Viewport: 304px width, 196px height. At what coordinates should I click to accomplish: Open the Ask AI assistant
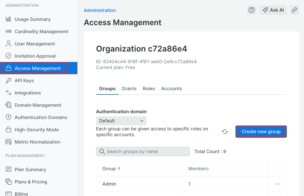pos(273,10)
